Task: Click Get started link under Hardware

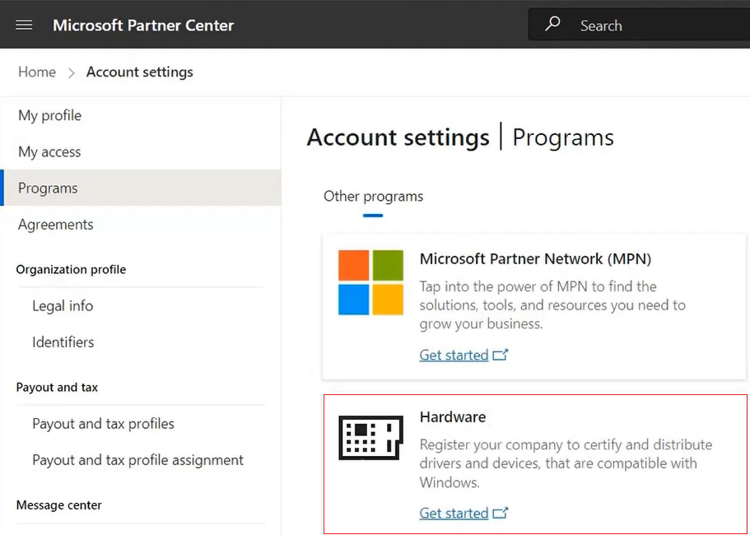Action: pos(454,513)
